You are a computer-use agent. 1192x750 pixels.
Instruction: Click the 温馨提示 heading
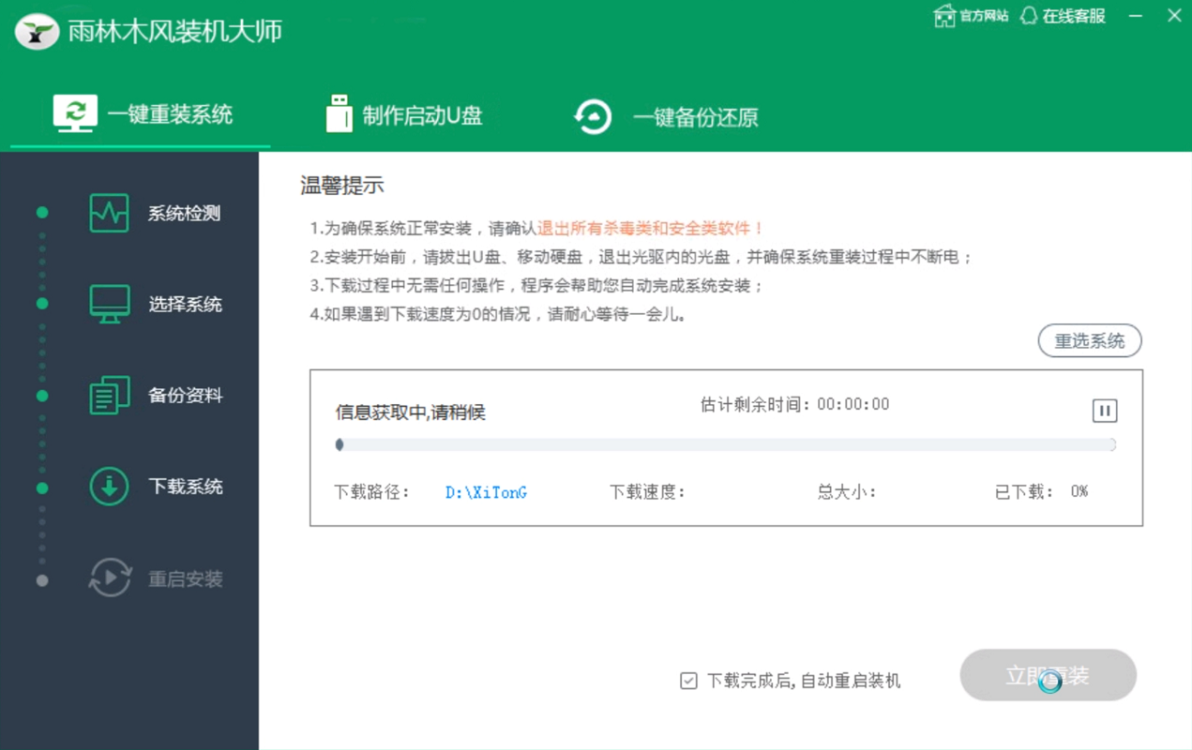[x=342, y=185]
